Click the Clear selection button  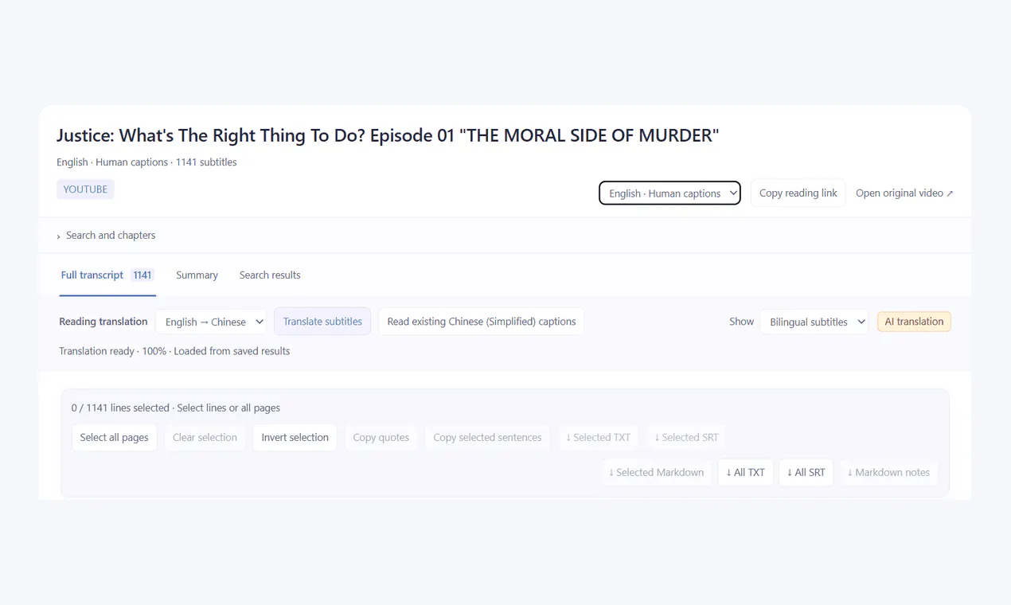tap(205, 438)
